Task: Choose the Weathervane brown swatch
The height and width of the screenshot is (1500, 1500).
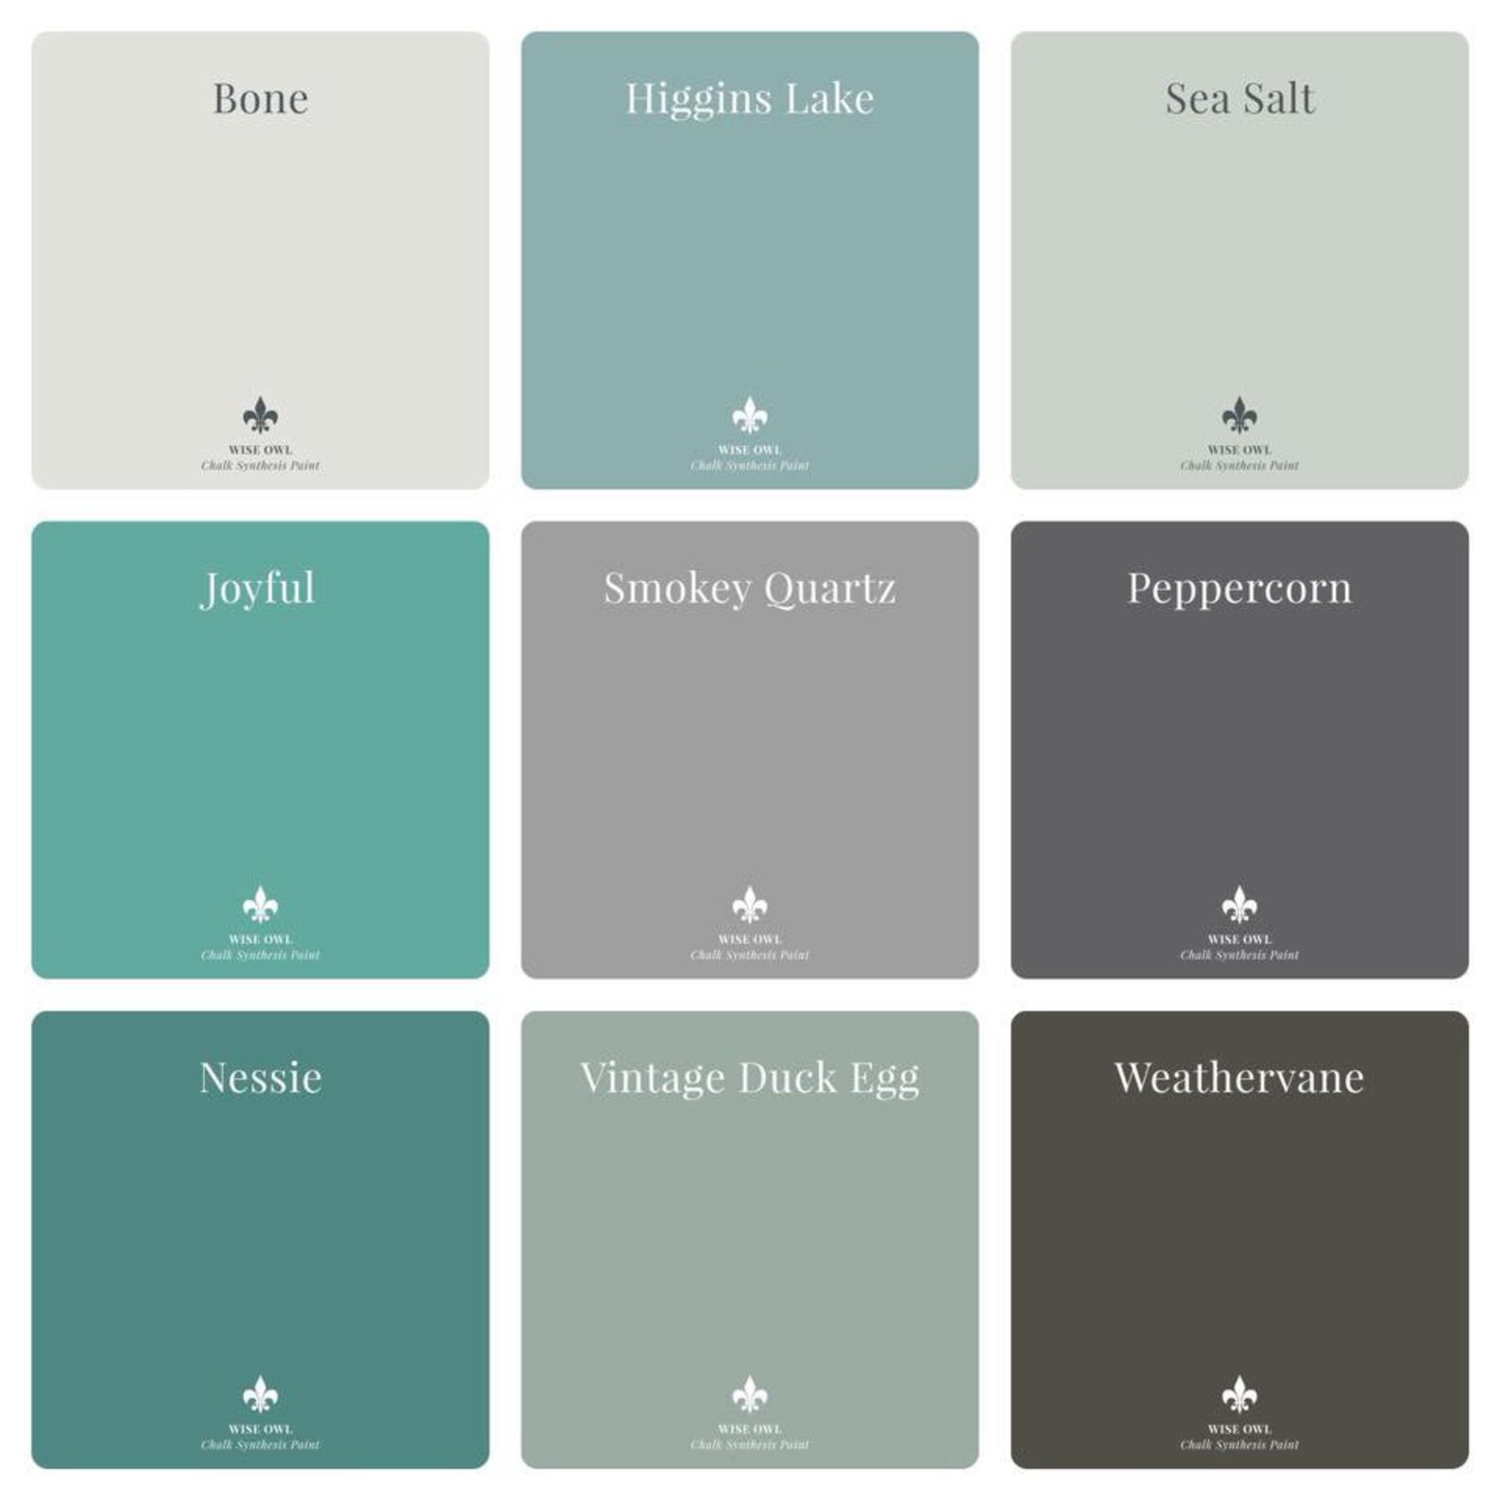Action: click(1239, 1239)
